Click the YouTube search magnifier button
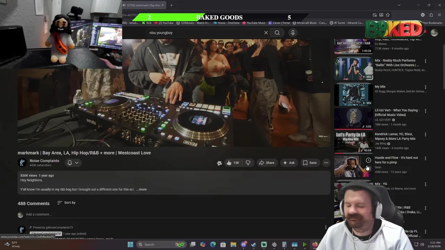The height and width of the screenshot is (250, 445). click(277, 33)
